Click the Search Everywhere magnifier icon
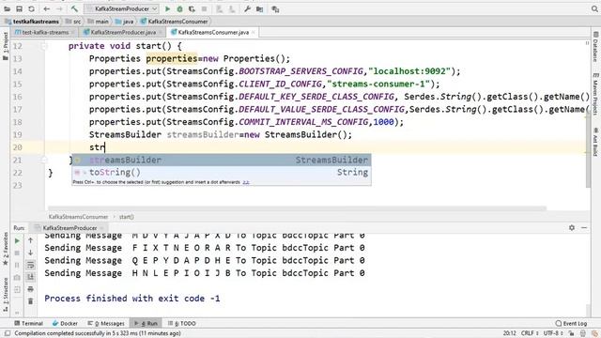Viewport: 601px width, 338px height. click(594, 8)
